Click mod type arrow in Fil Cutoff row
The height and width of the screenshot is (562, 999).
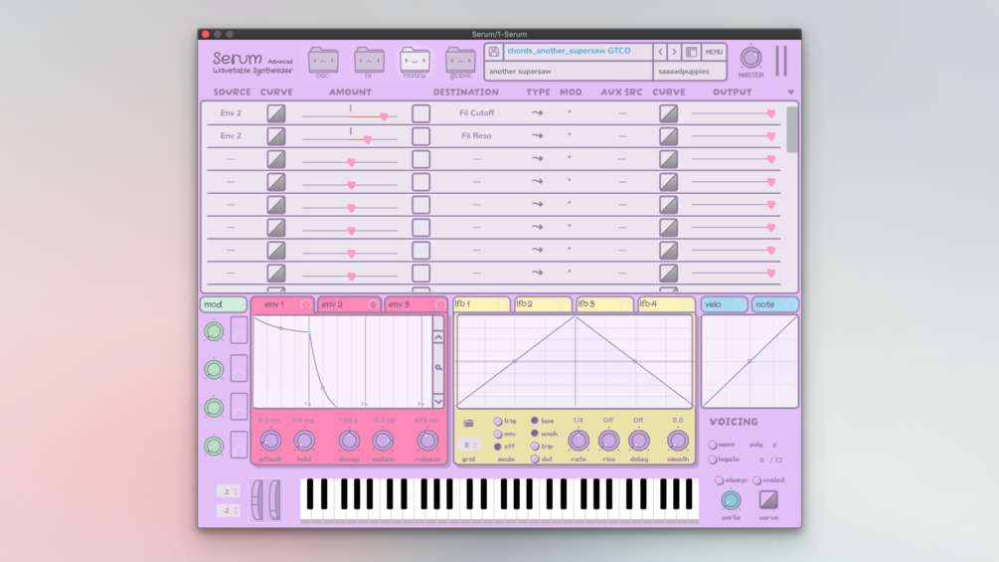[x=538, y=112]
